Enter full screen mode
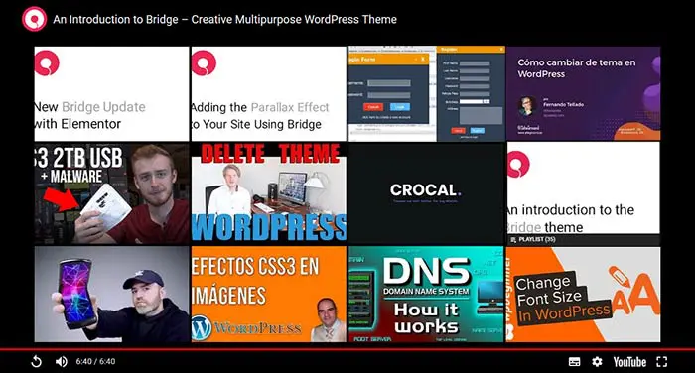The image size is (695, 373). click(x=662, y=362)
